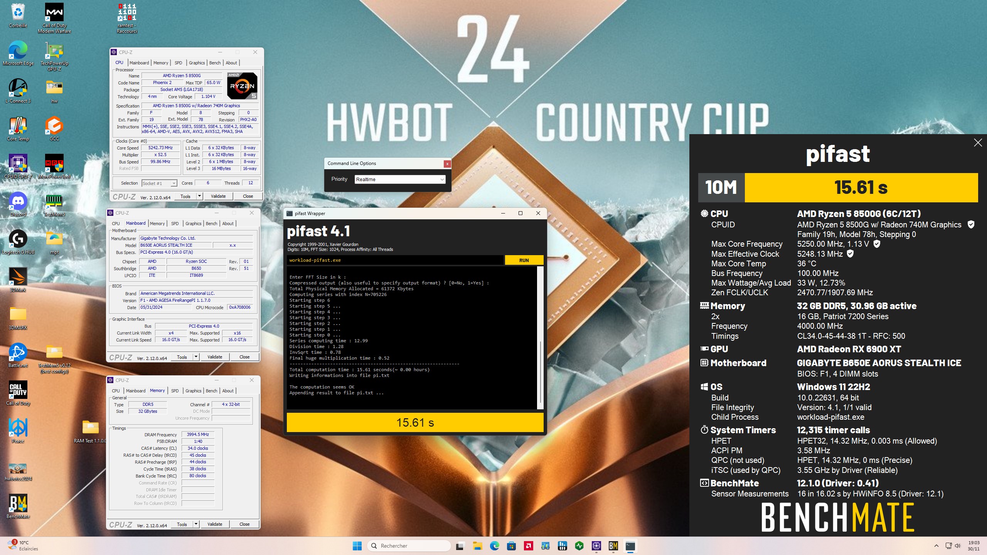The height and width of the screenshot is (555, 987).
Task: Select SPD tab in Memory CPU-Z window
Action: (175, 391)
